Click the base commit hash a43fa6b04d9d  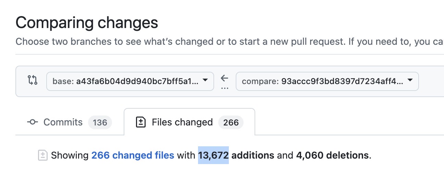coord(137,81)
